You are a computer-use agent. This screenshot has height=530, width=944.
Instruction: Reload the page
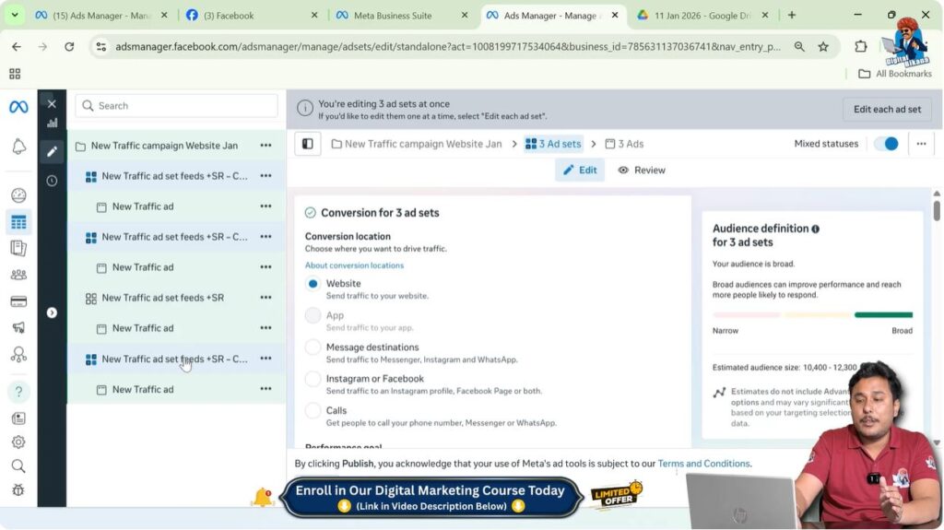69,46
